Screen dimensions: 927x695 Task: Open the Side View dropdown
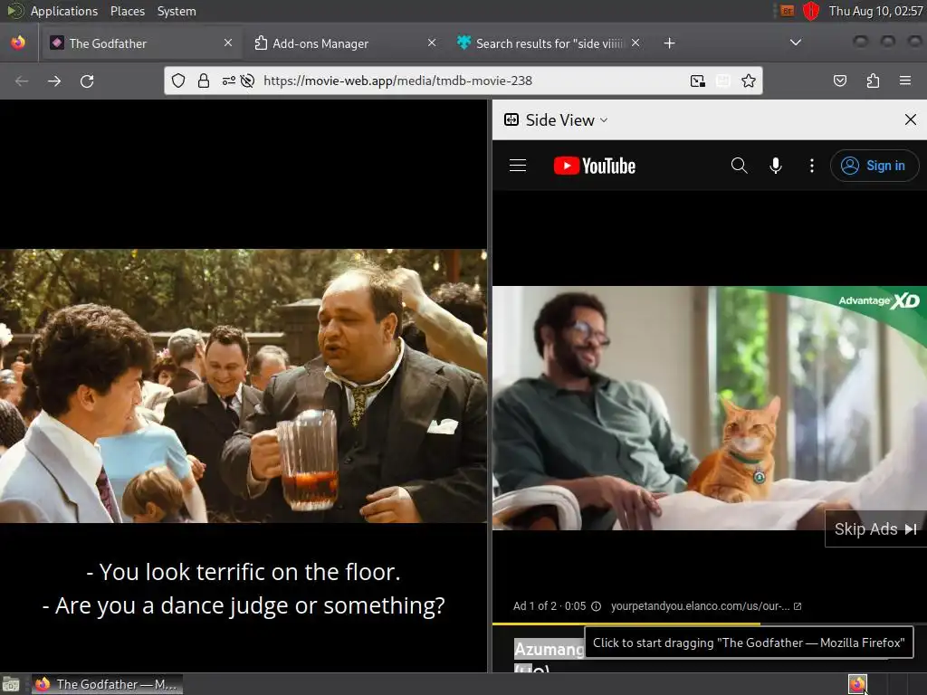click(x=556, y=120)
